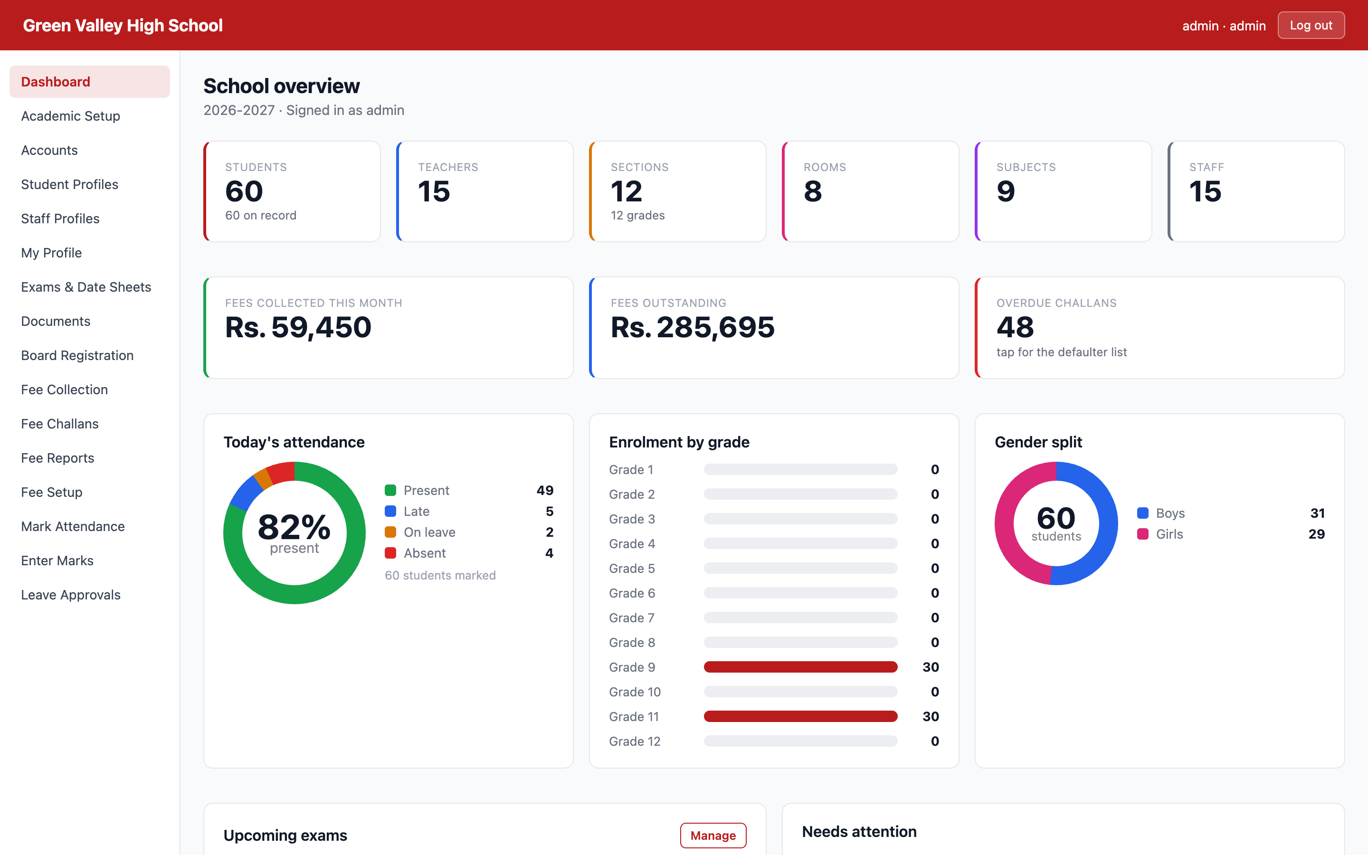Click the Late blue legend swatch
The height and width of the screenshot is (855, 1368).
tap(390, 511)
